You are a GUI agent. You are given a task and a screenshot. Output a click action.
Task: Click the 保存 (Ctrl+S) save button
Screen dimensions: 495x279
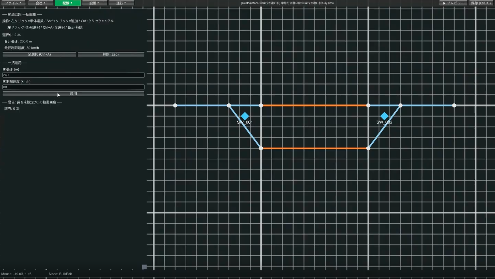[481, 3]
